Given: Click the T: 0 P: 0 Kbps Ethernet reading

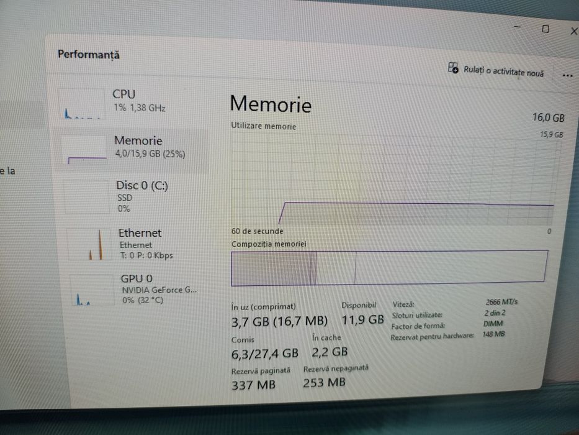Looking at the screenshot, I should [146, 255].
